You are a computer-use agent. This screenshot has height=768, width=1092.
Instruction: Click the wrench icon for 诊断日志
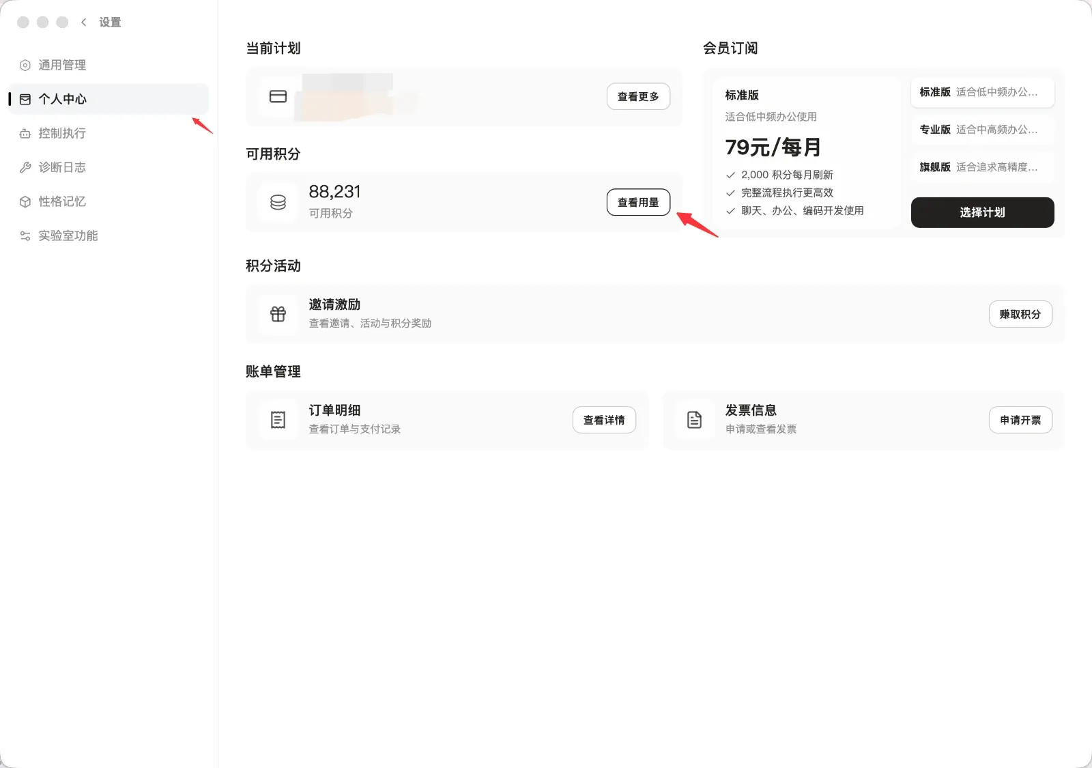coord(25,168)
